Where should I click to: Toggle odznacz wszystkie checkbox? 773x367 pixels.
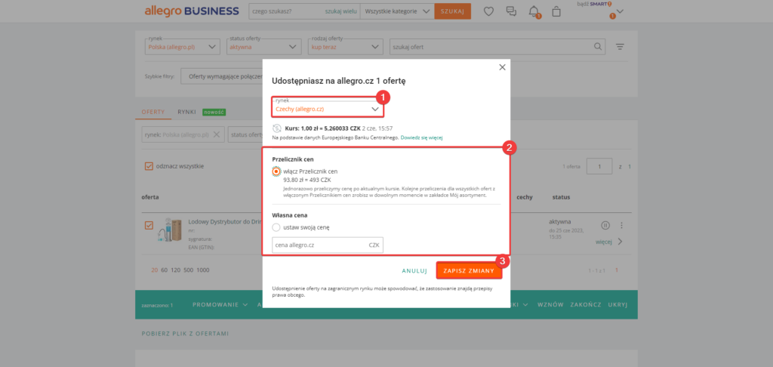149,166
